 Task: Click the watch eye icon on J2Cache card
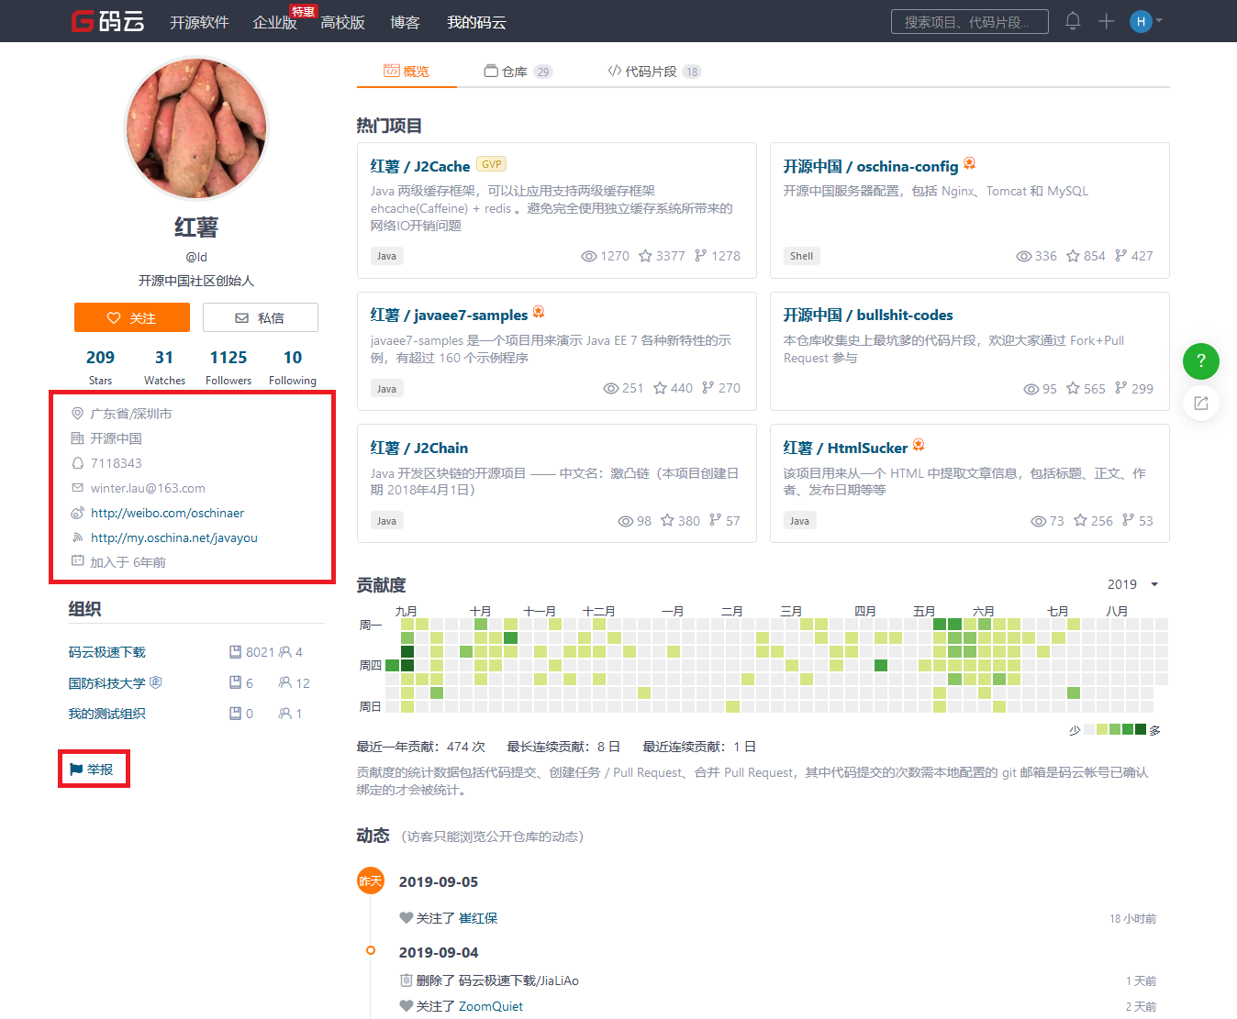(x=589, y=256)
